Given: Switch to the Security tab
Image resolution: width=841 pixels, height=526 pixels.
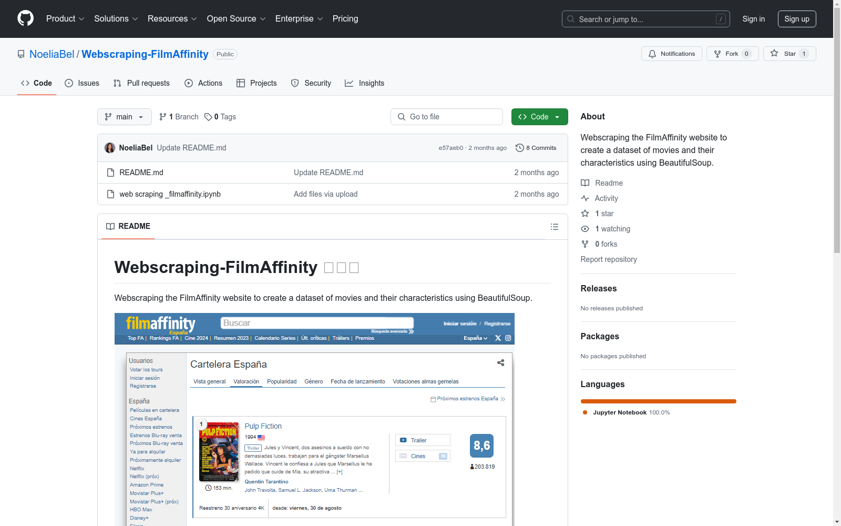Looking at the screenshot, I should [311, 83].
